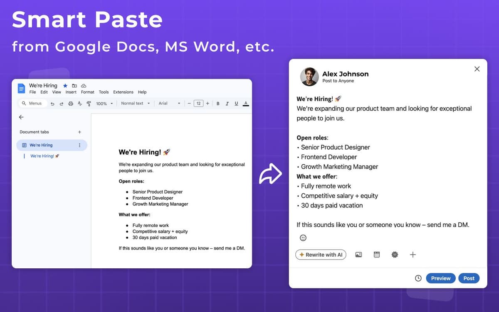This screenshot has height=312, width=499.
Task: Click '30 days paid vacation' in the post
Action: coord(332,206)
